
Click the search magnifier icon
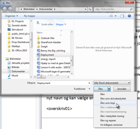point(131,9)
